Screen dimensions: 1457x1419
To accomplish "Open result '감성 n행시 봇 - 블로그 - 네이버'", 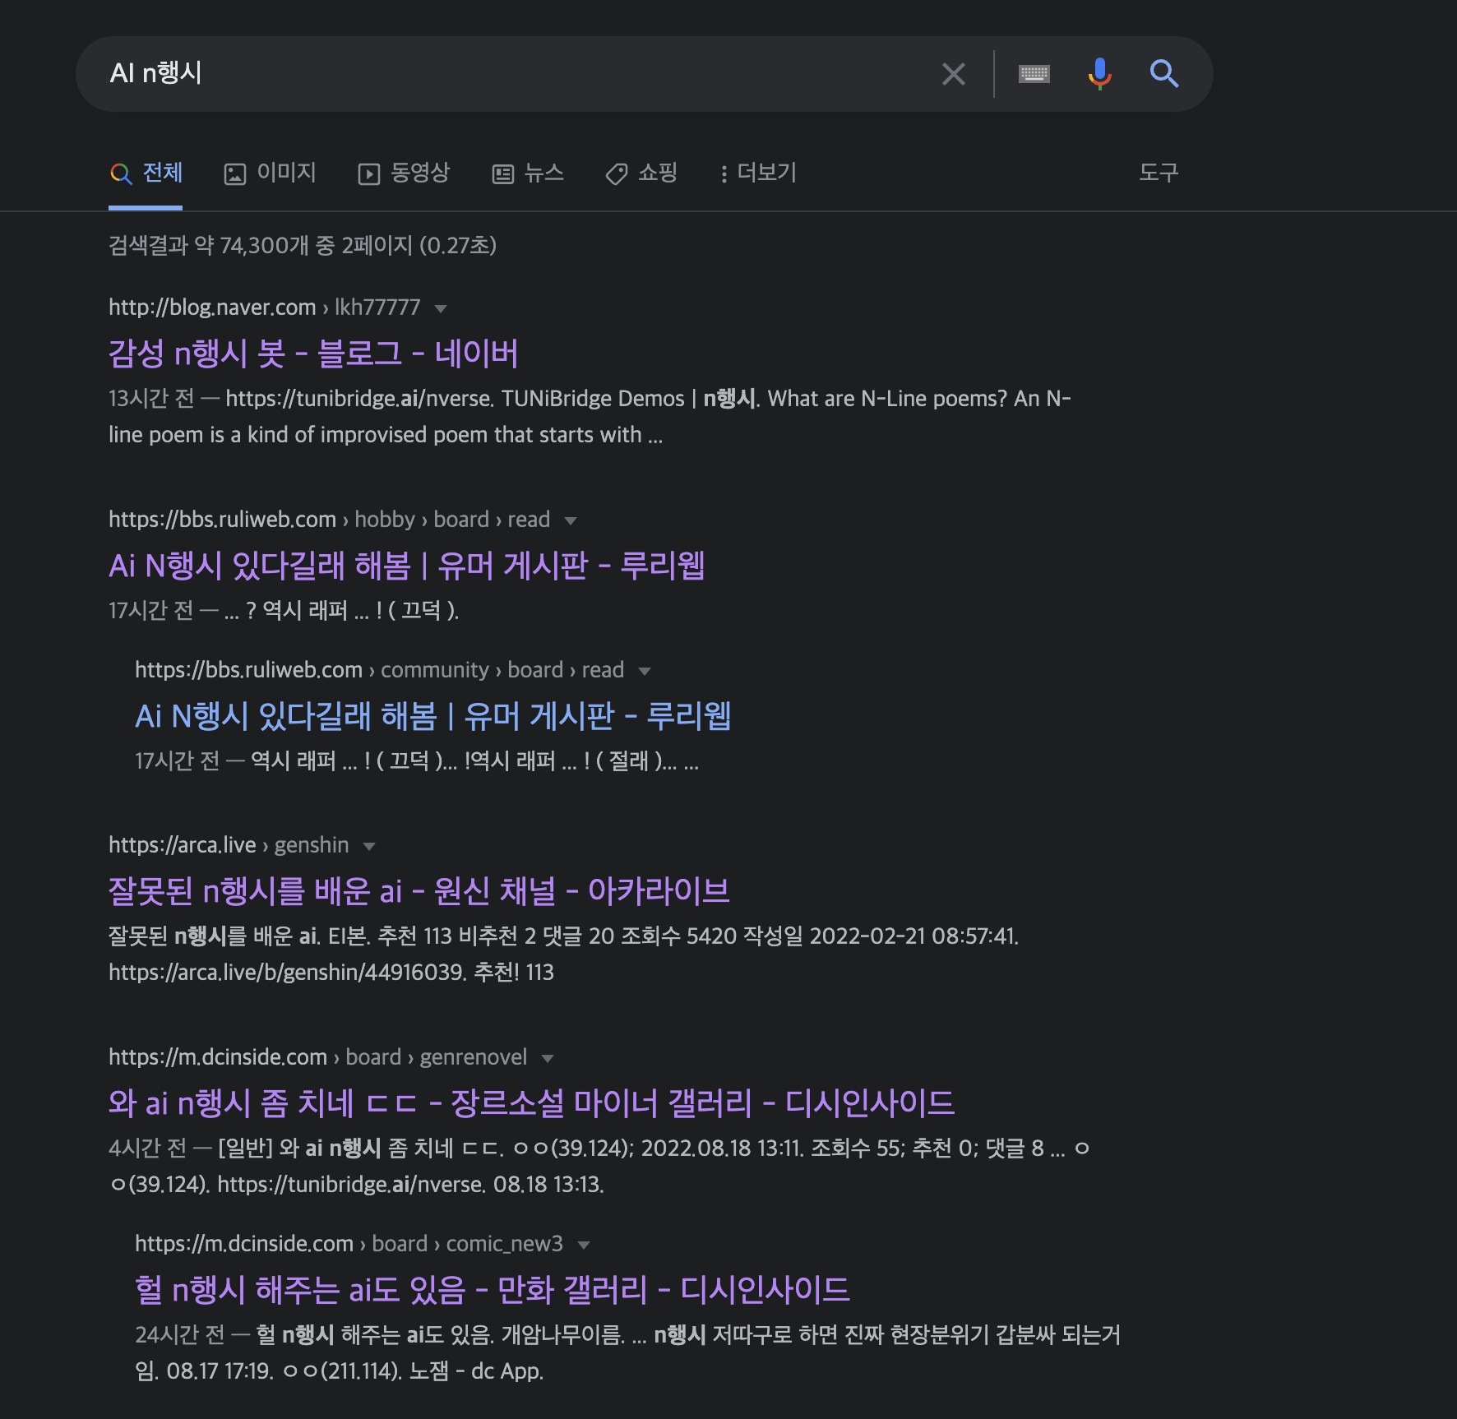I will tap(313, 354).
